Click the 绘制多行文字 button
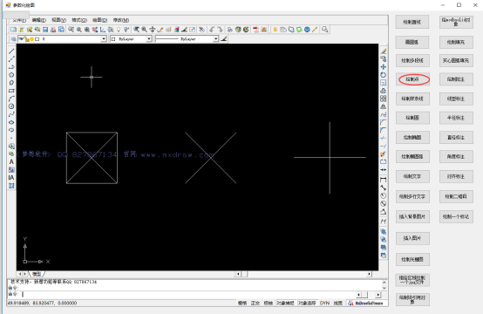483x314 pixels. tap(412, 196)
